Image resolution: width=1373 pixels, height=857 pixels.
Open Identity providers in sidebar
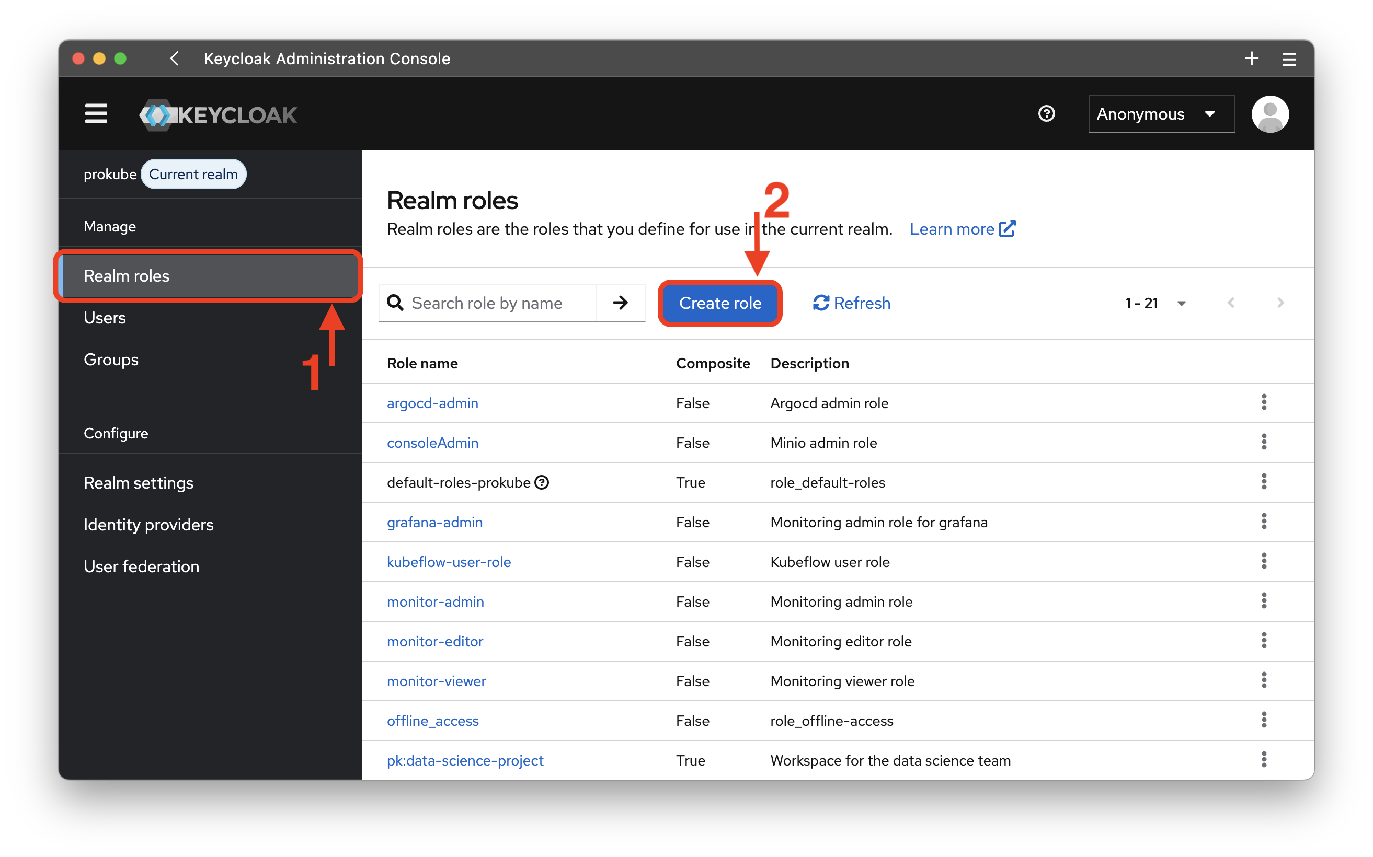coord(148,524)
